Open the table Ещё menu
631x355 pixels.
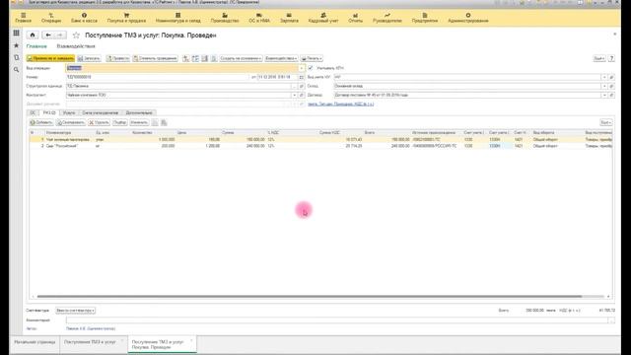(x=605, y=122)
